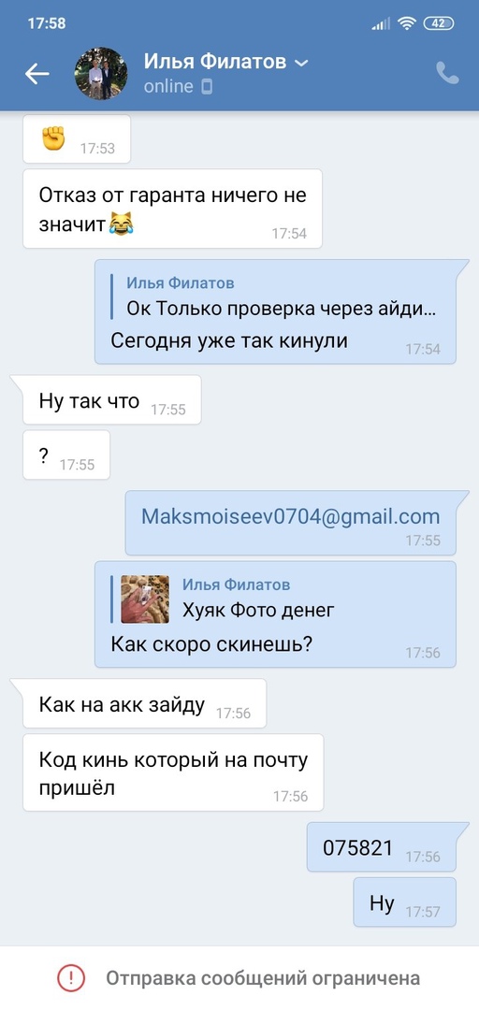Screen dimensions: 479x1010
Task: Tap the back arrow in the header
Action: point(37,74)
